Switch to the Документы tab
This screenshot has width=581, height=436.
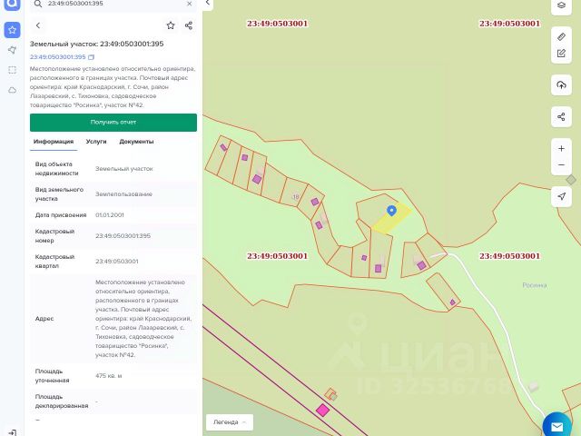(136, 142)
